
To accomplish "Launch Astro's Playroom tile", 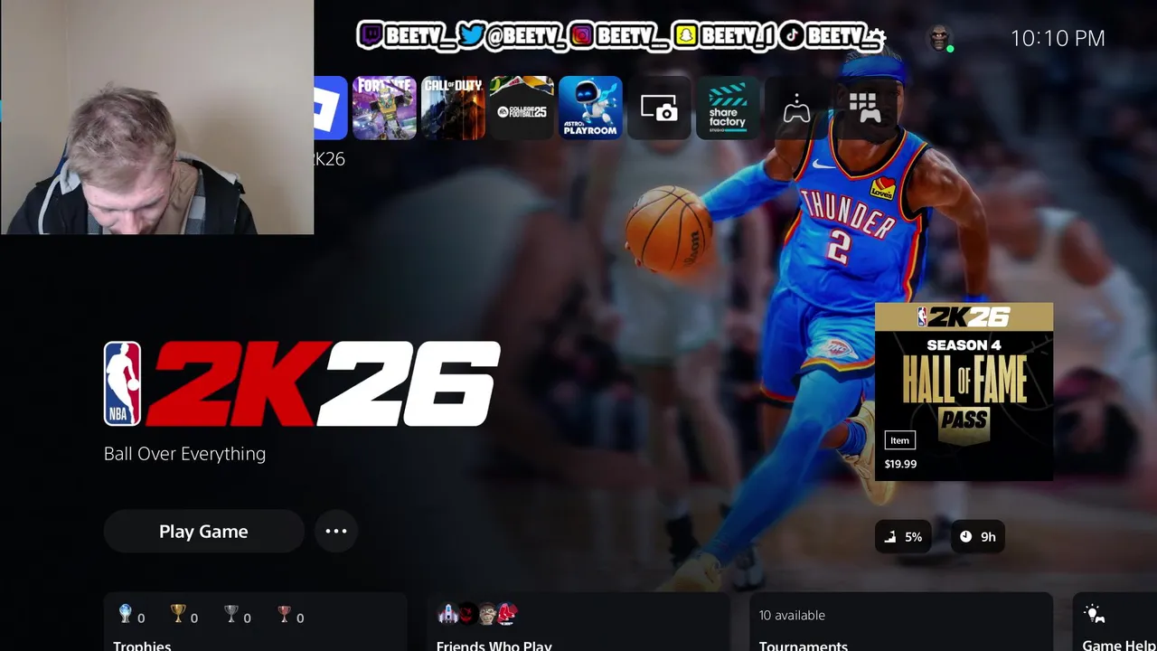I will pyautogui.click(x=590, y=108).
